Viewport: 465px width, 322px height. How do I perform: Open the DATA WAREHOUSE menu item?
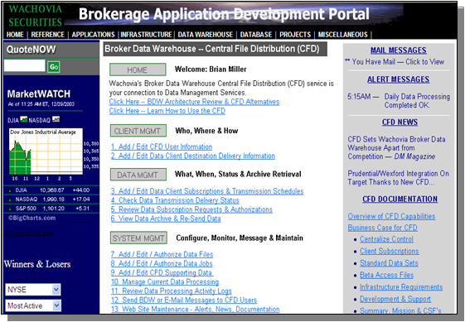(206, 35)
